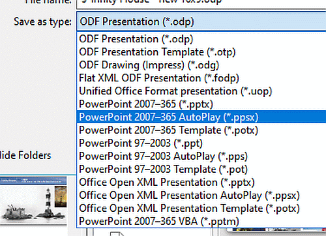Screen dimensions: 326x236
Task: Pick Flat XML ODF Presentation (*.fodp)
Action: [x=201, y=78]
